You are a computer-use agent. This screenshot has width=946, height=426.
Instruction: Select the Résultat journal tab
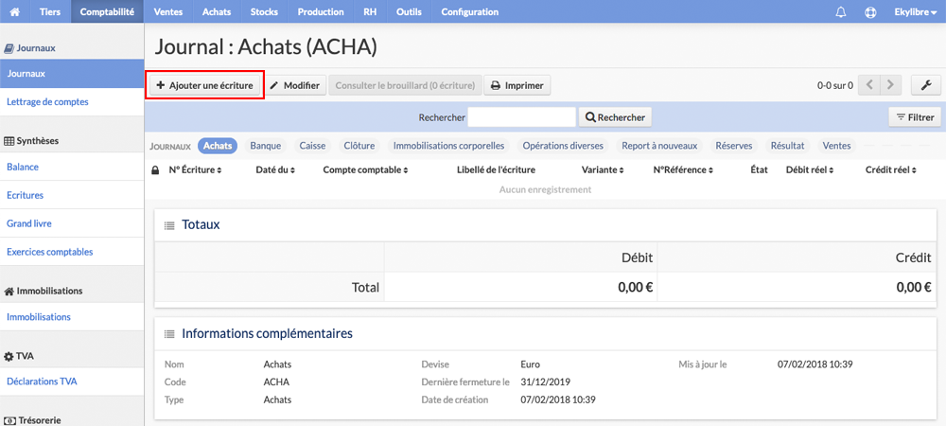click(x=787, y=146)
